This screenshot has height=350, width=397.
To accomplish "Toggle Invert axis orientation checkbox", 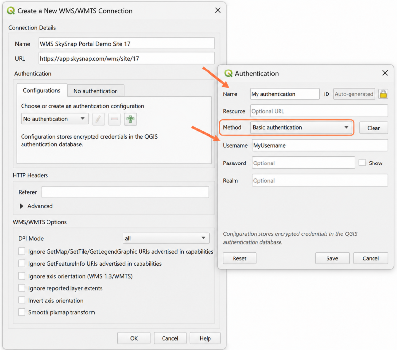I will pos(22,300).
